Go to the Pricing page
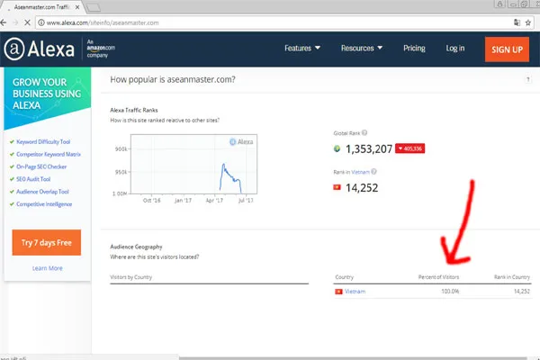 (414, 49)
